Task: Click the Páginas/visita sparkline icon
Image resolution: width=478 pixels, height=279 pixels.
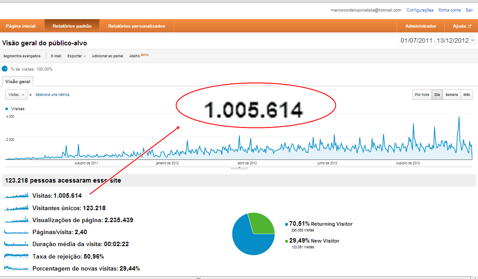Action: coord(16,232)
